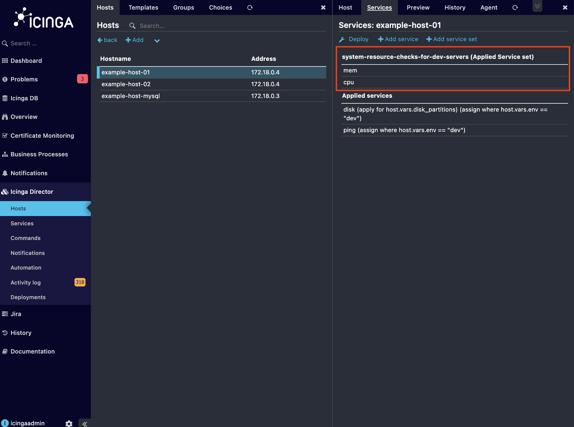
Task: Open Deployments under Icinga Director
Action: 28,297
